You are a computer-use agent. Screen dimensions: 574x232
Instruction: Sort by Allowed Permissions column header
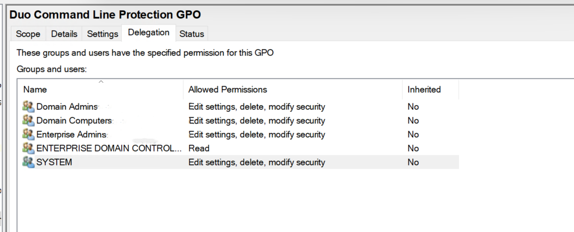227,89
